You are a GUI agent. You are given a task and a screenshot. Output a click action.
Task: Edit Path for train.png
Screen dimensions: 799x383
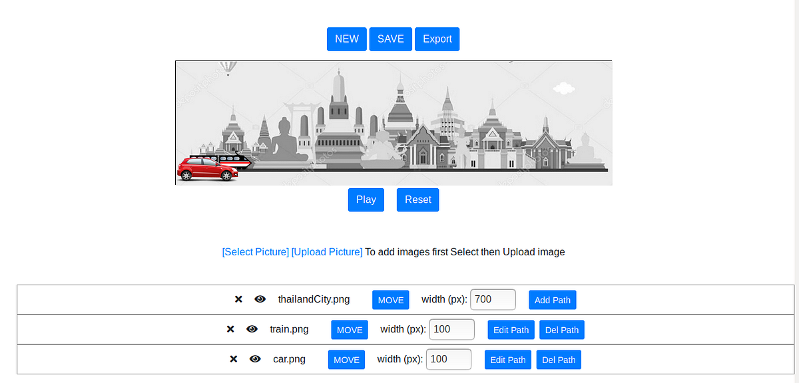pos(511,329)
